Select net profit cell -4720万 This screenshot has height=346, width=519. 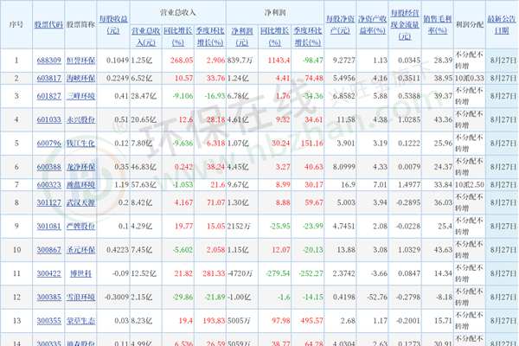click(240, 274)
